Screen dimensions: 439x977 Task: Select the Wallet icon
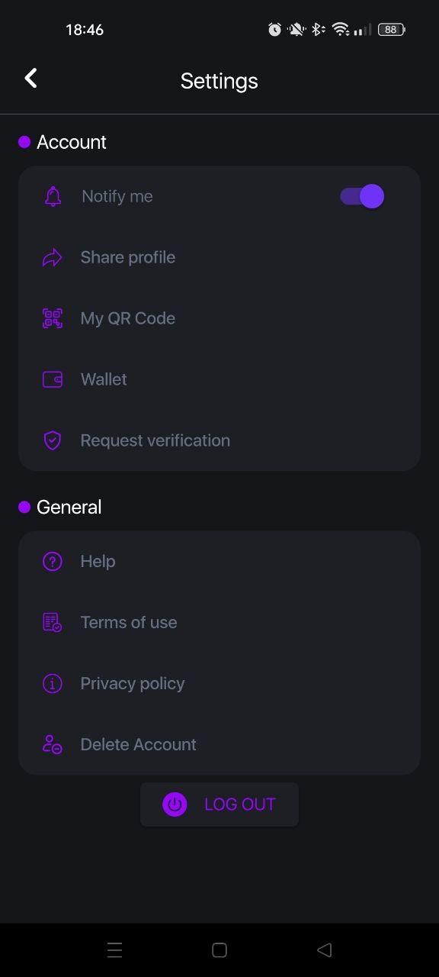click(52, 379)
